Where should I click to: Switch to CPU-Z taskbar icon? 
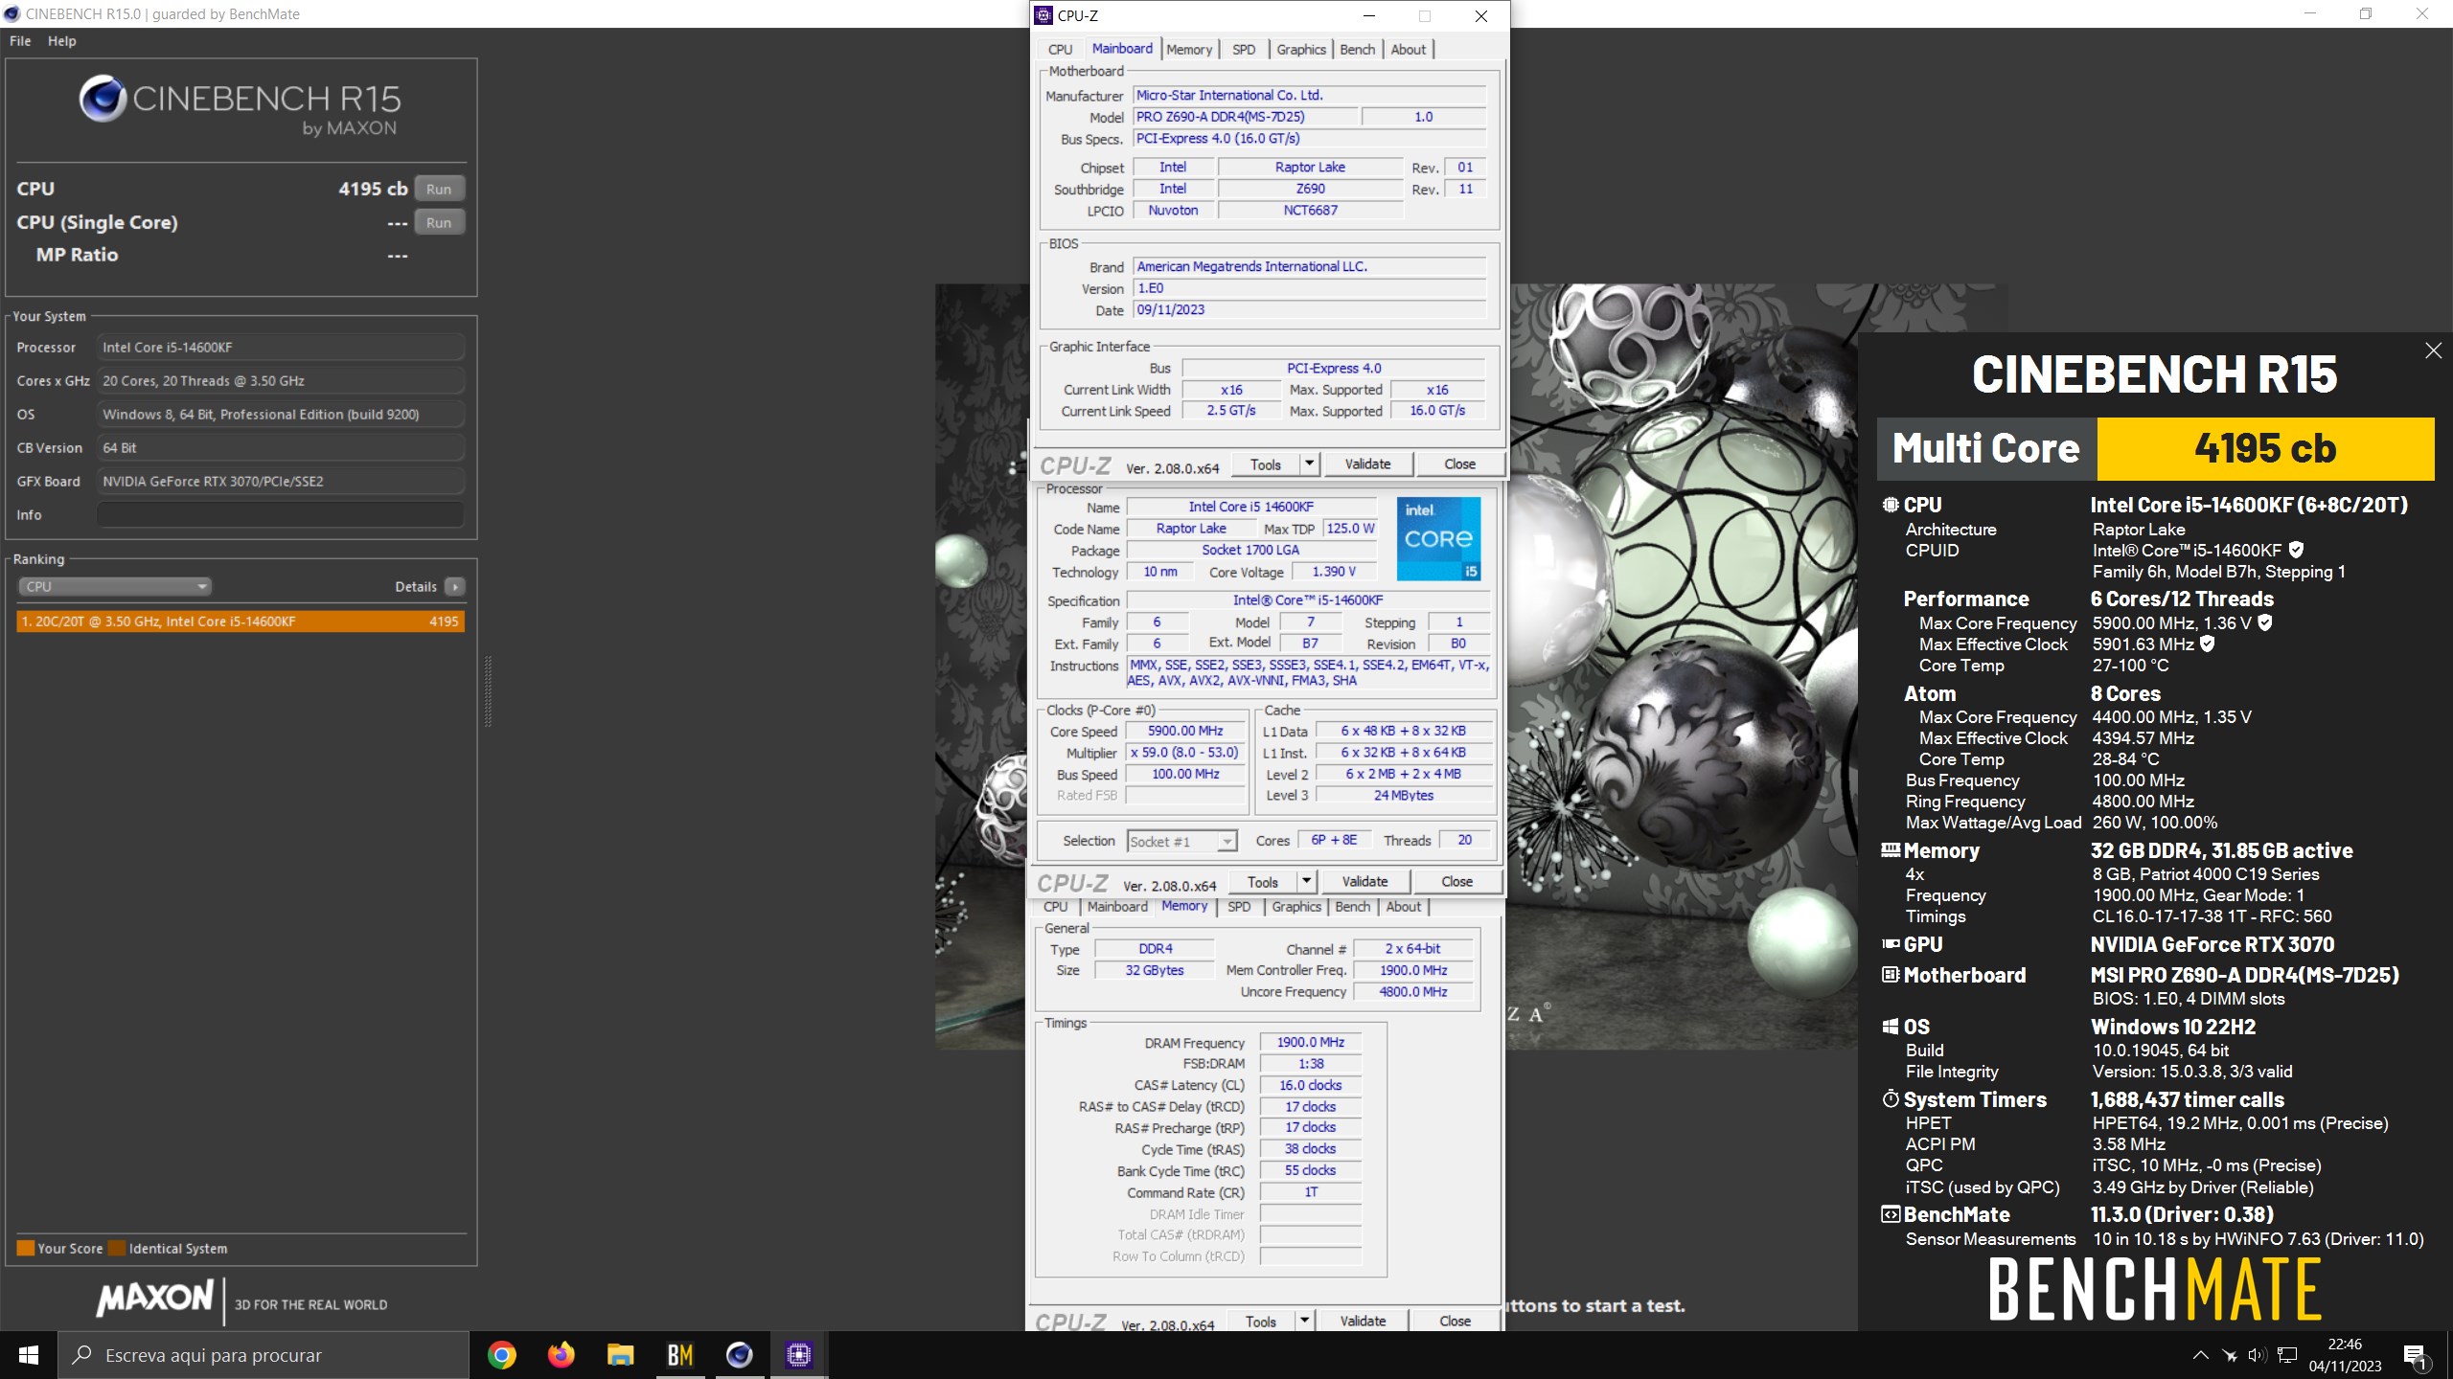(798, 1355)
